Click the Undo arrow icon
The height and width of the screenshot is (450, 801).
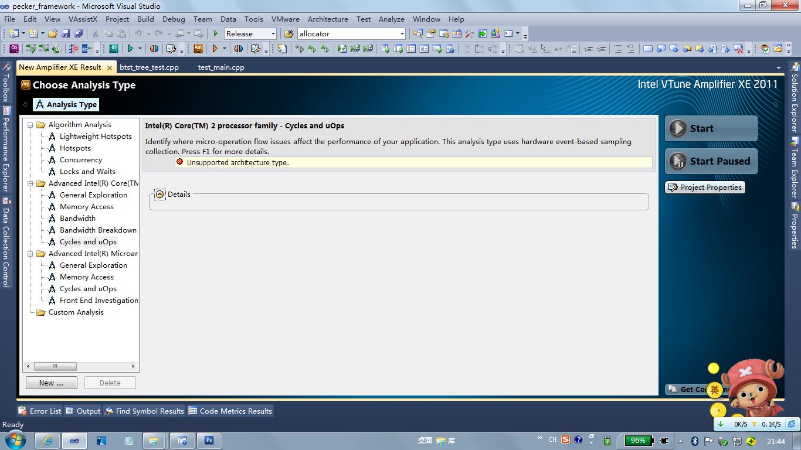coord(138,33)
